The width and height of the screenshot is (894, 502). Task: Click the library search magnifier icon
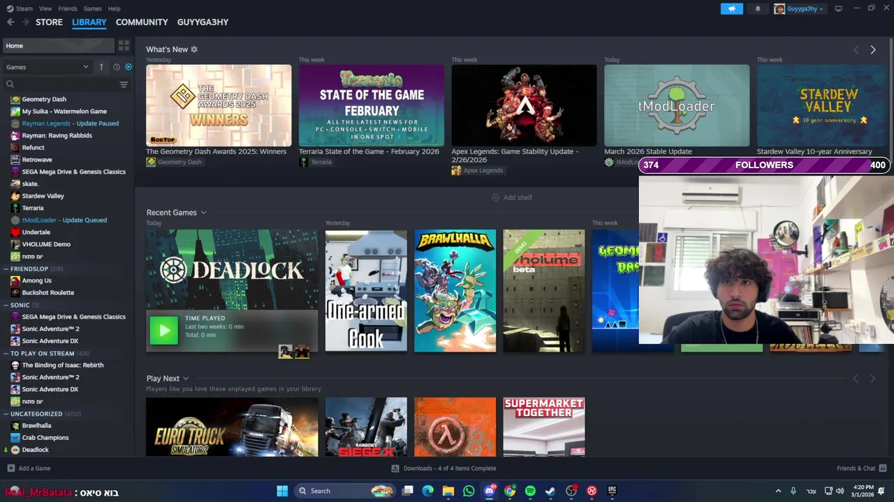coord(10,84)
